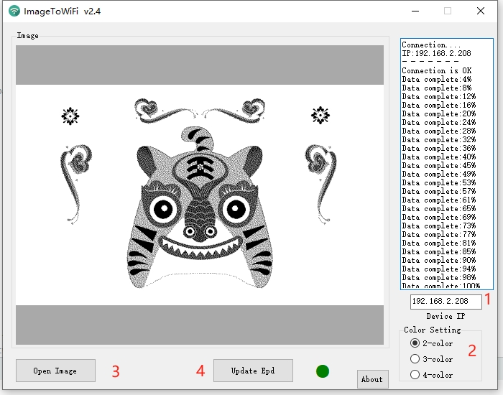
Task: Click the green connection status indicator
Action: [323, 371]
